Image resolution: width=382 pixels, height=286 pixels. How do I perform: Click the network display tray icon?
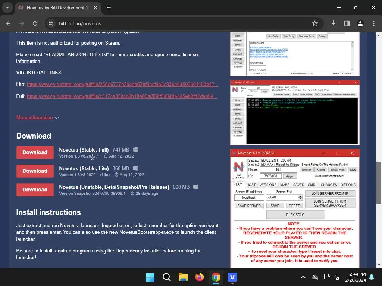coord(327,277)
